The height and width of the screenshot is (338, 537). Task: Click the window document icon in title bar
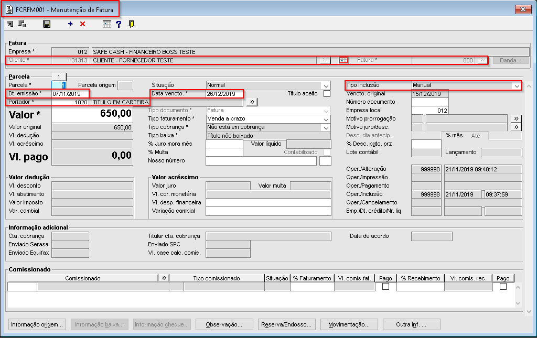[x=9, y=9]
